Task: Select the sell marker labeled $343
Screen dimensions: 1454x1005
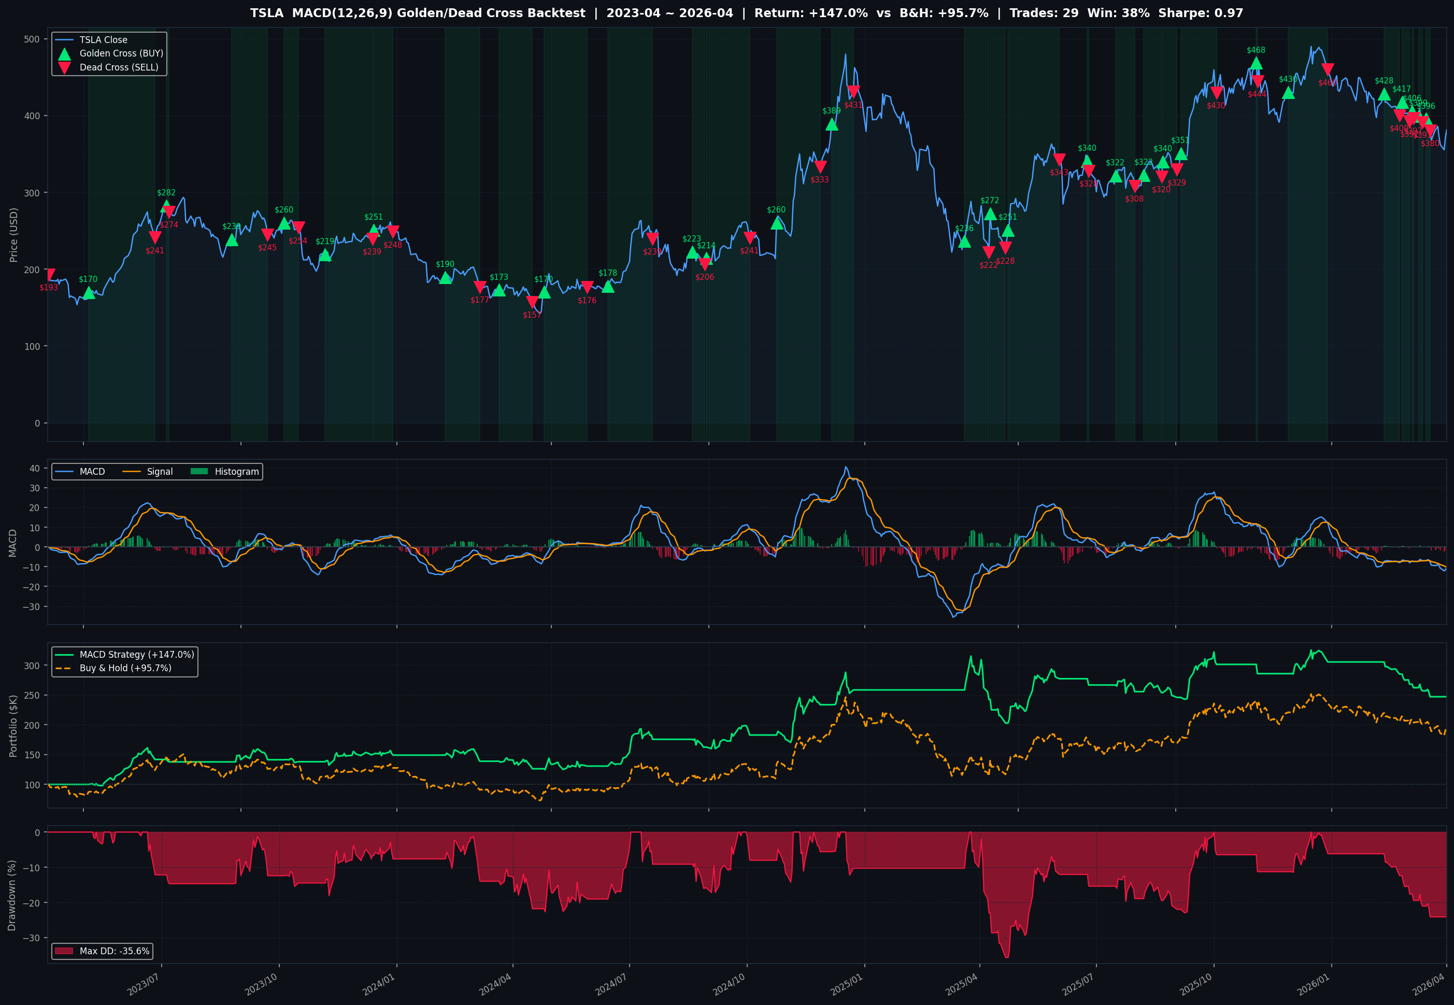Action: (1059, 159)
